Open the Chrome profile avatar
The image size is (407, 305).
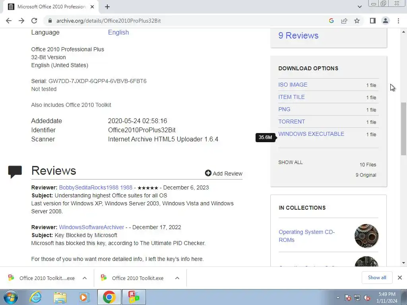click(386, 21)
